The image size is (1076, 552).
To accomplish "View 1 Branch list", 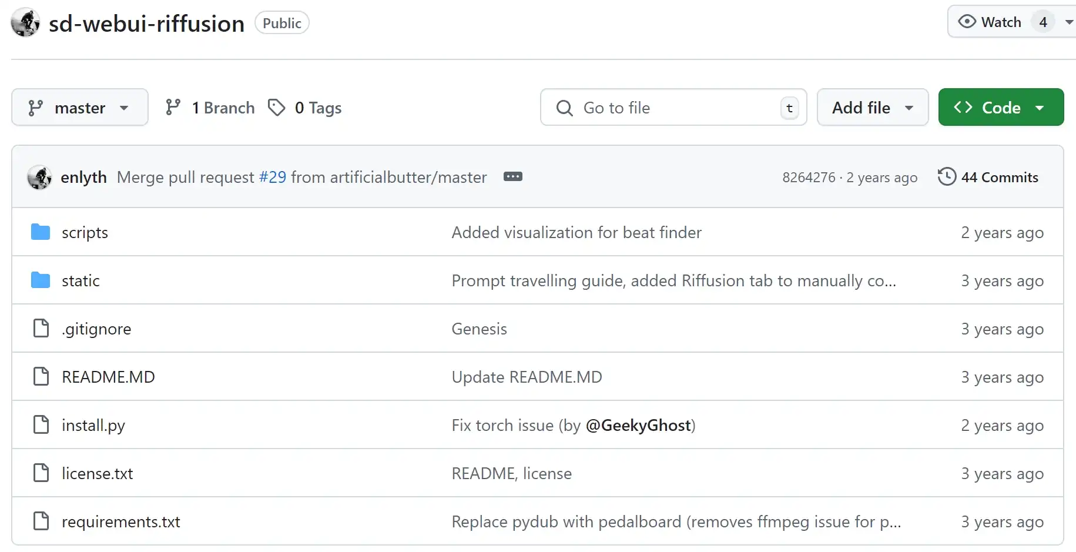I will [210, 108].
